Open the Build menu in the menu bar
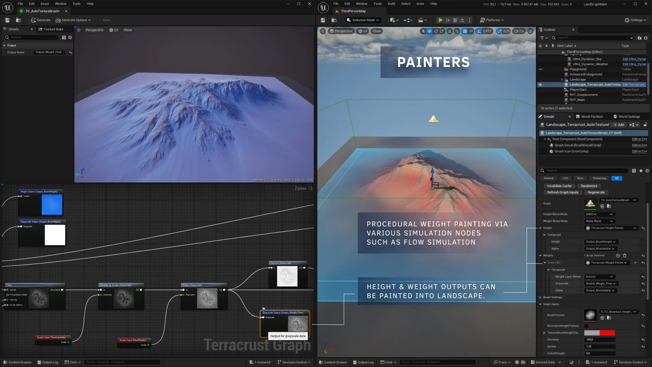 coord(391,4)
